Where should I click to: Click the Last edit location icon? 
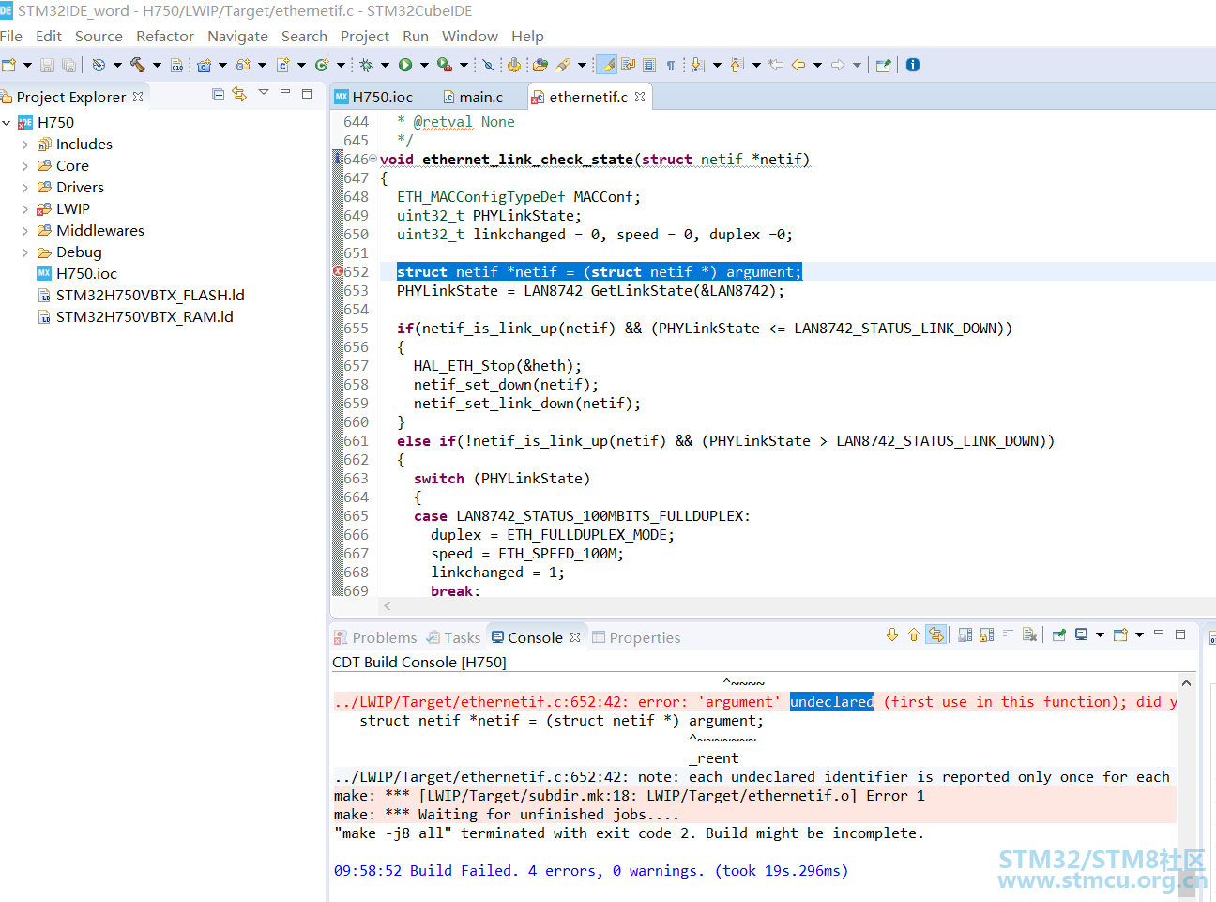pos(776,65)
